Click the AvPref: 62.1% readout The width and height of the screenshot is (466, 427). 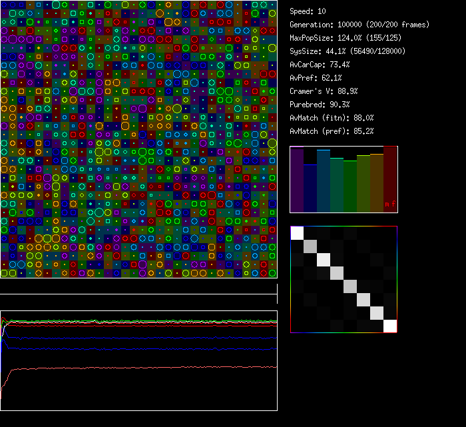[x=316, y=78]
